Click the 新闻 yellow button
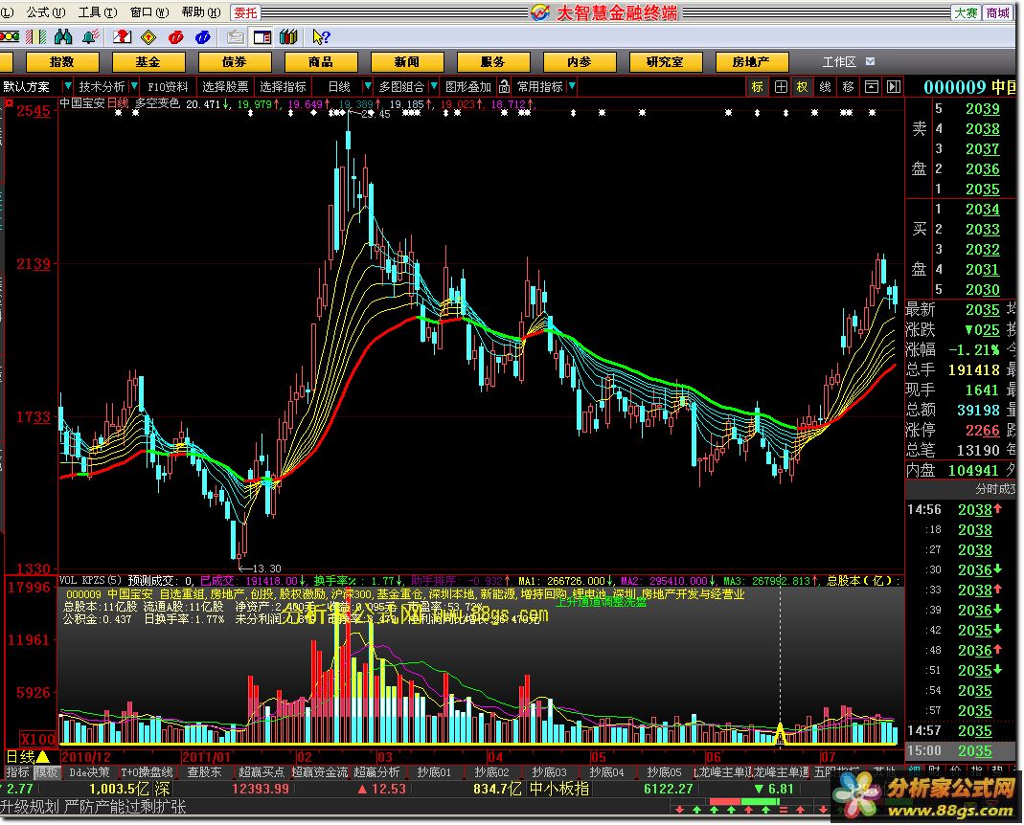 click(407, 62)
